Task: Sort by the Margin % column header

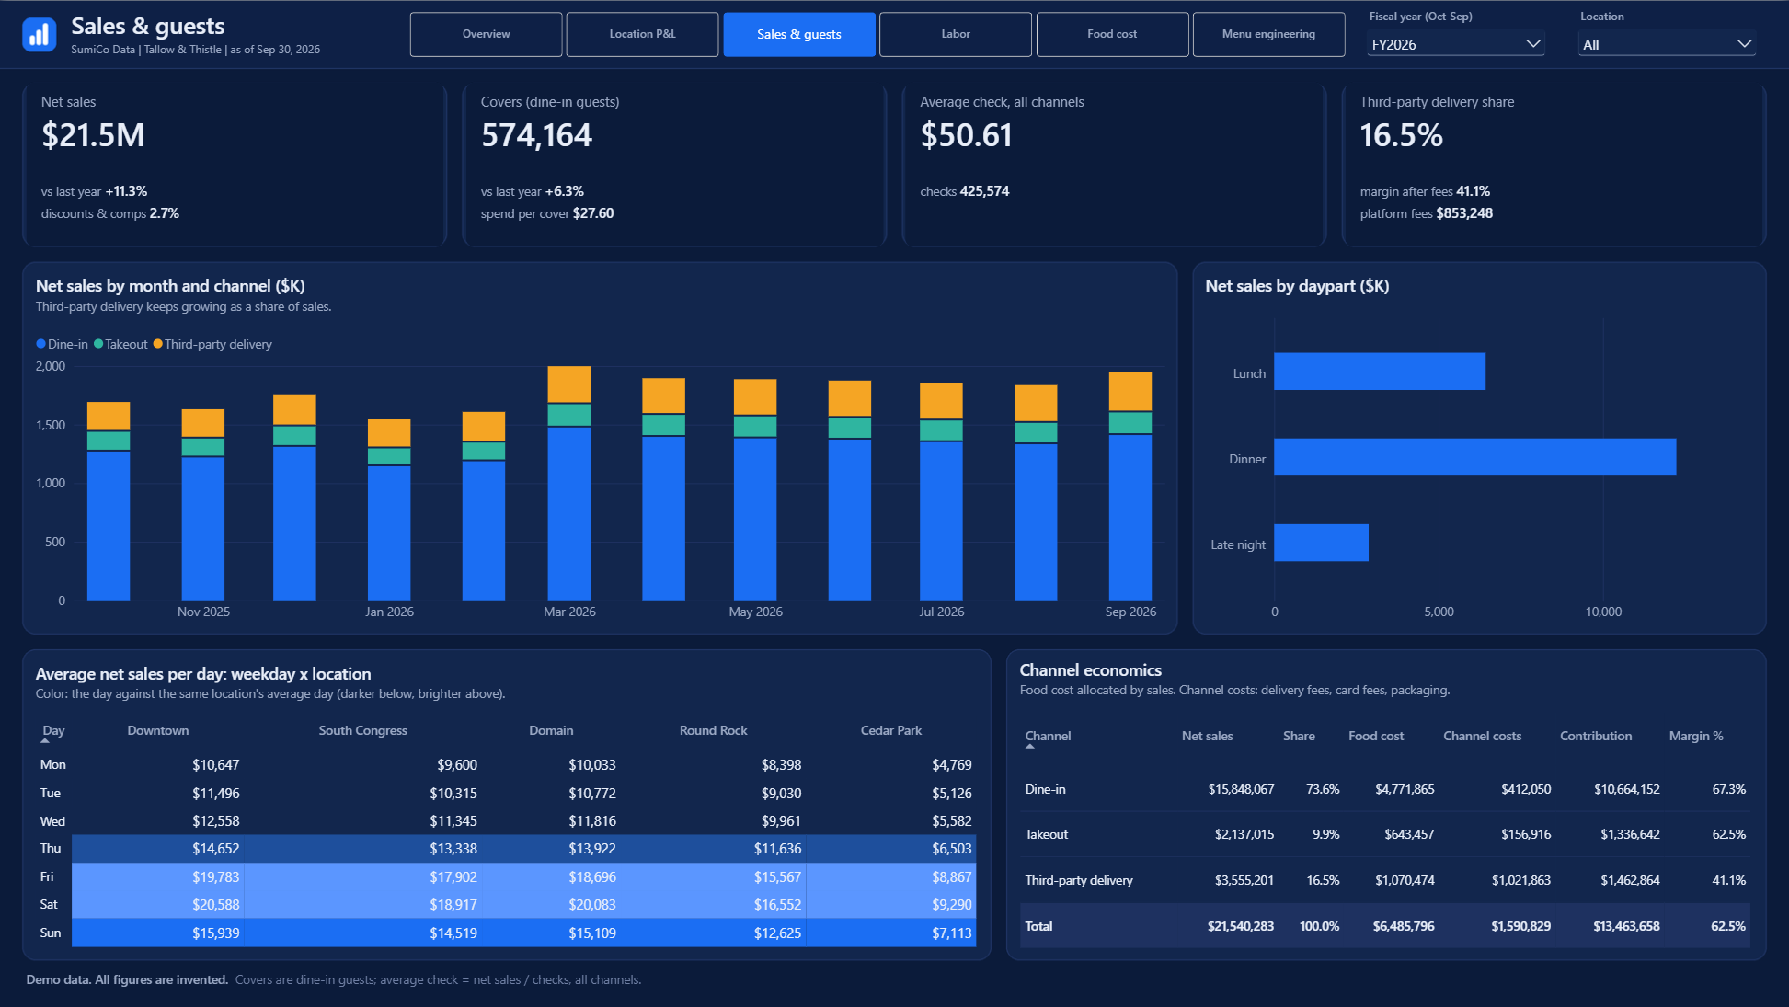Action: click(x=1696, y=737)
